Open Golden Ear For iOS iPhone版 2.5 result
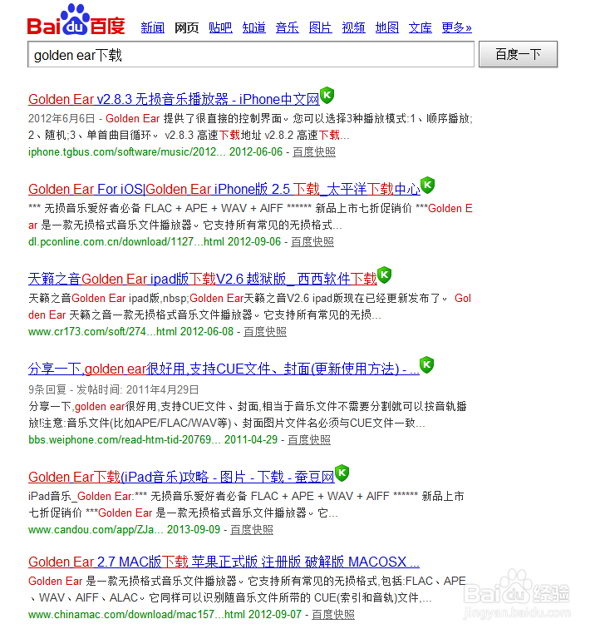The height and width of the screenshot is (634, 605). point(224,189)
